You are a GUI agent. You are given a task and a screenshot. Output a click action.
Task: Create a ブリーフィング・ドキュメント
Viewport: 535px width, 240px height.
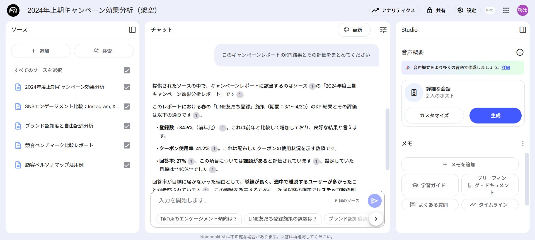(490, 185)
